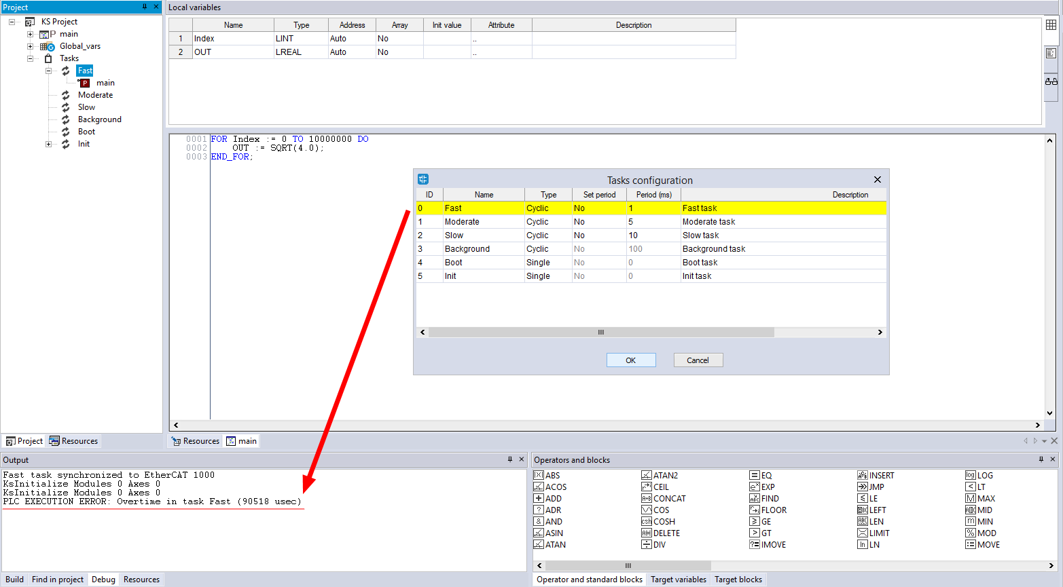
Task: Click the Tasks configuration dialog title icon
Action: 423,179
